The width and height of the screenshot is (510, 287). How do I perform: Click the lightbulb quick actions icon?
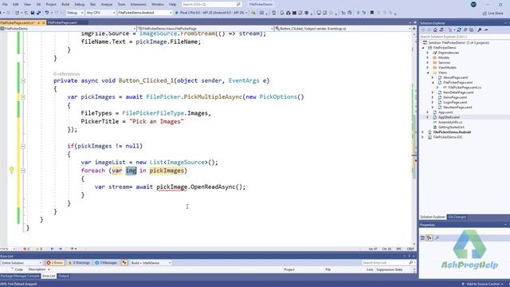coord(12,170)
